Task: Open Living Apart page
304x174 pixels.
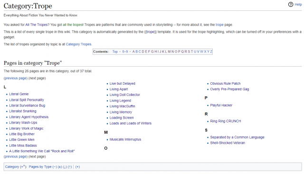Action: coord(119,89)
